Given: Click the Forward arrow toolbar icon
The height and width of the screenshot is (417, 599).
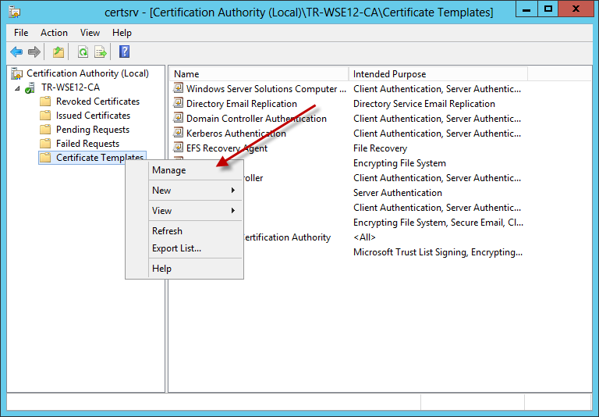Looking at the screenshot, I should coord(34,52).
